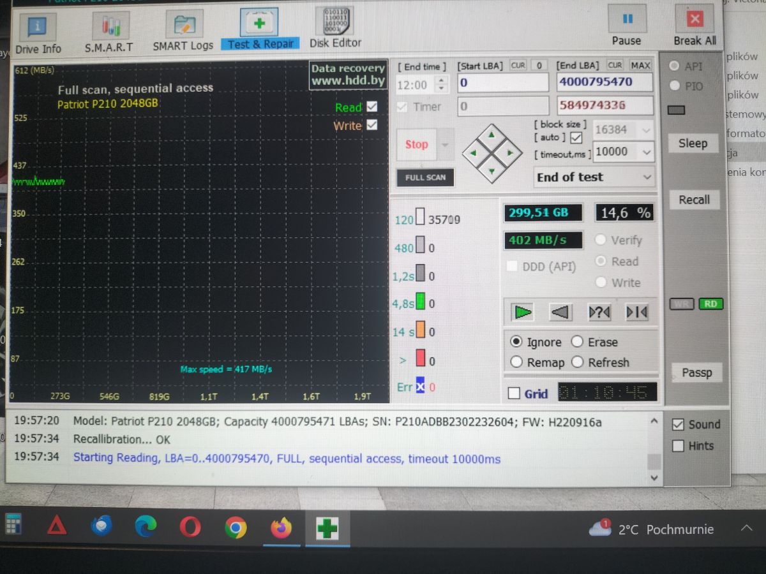
Task: Open the Disk Editor tab
Action: pos(335,29)
